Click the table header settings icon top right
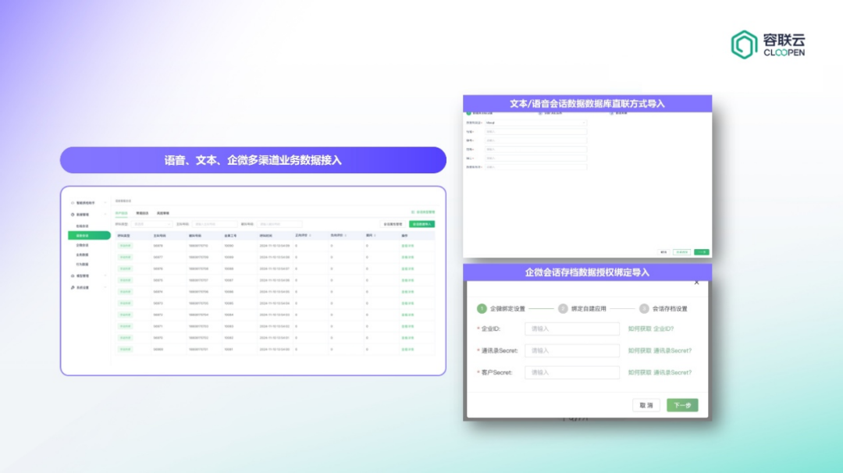This screenshot has width=843, height=473. (x=412, y=212)
